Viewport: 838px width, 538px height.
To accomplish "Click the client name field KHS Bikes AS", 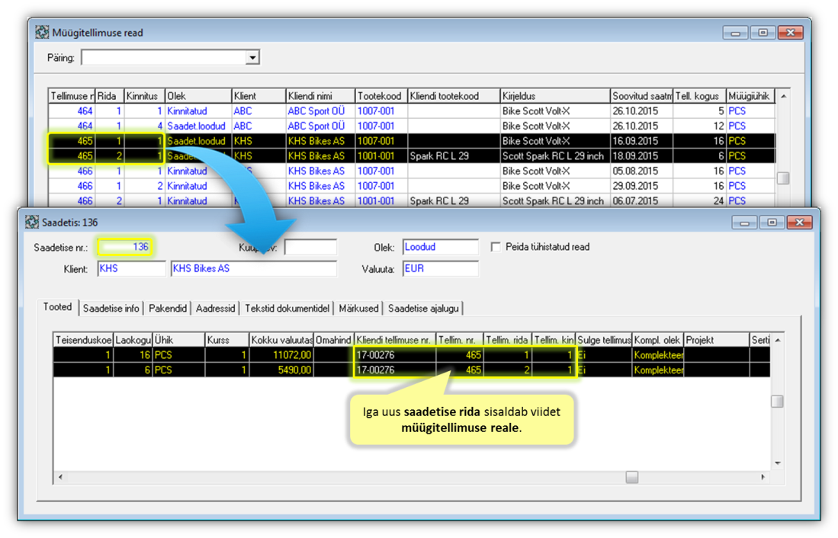I will pos(254,269).
